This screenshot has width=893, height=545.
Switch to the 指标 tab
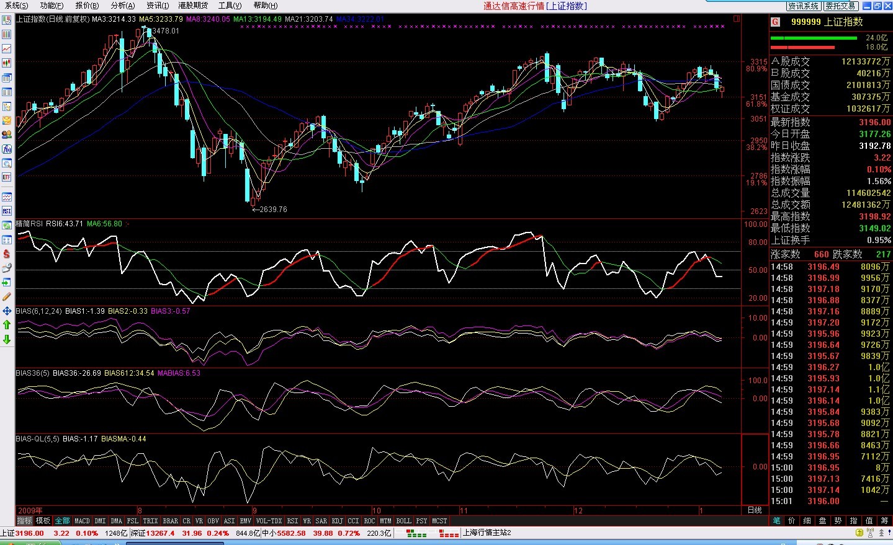pyautogui.click(x=24, y=521)
